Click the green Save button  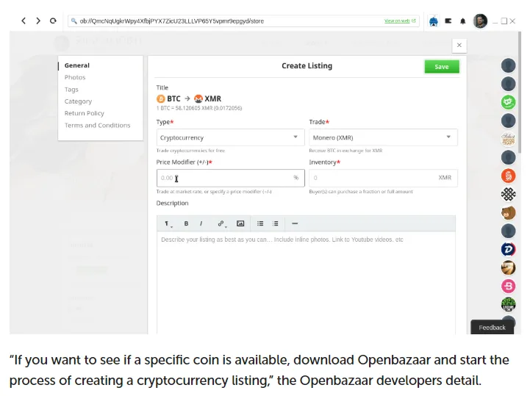point(442,67)
